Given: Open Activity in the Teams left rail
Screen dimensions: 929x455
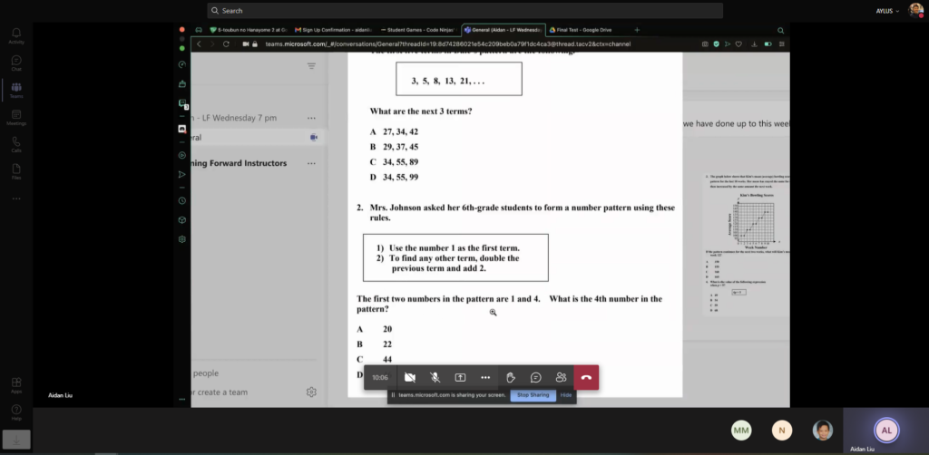Looking at the screenshot, I should point(16,35).
